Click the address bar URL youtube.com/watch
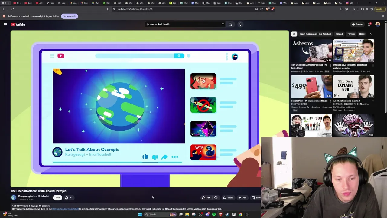 click(x=135, y=9)
